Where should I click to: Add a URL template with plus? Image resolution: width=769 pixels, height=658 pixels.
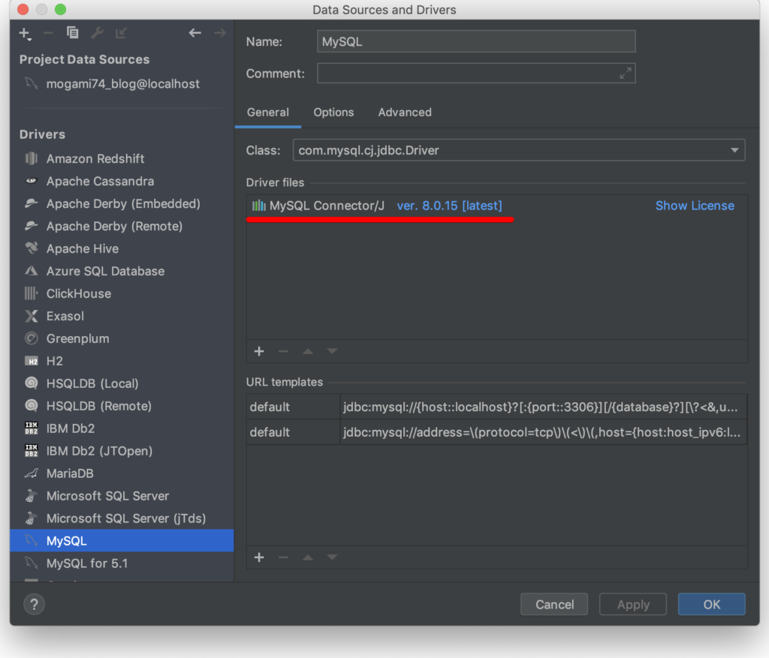click(x=259, y=557)
